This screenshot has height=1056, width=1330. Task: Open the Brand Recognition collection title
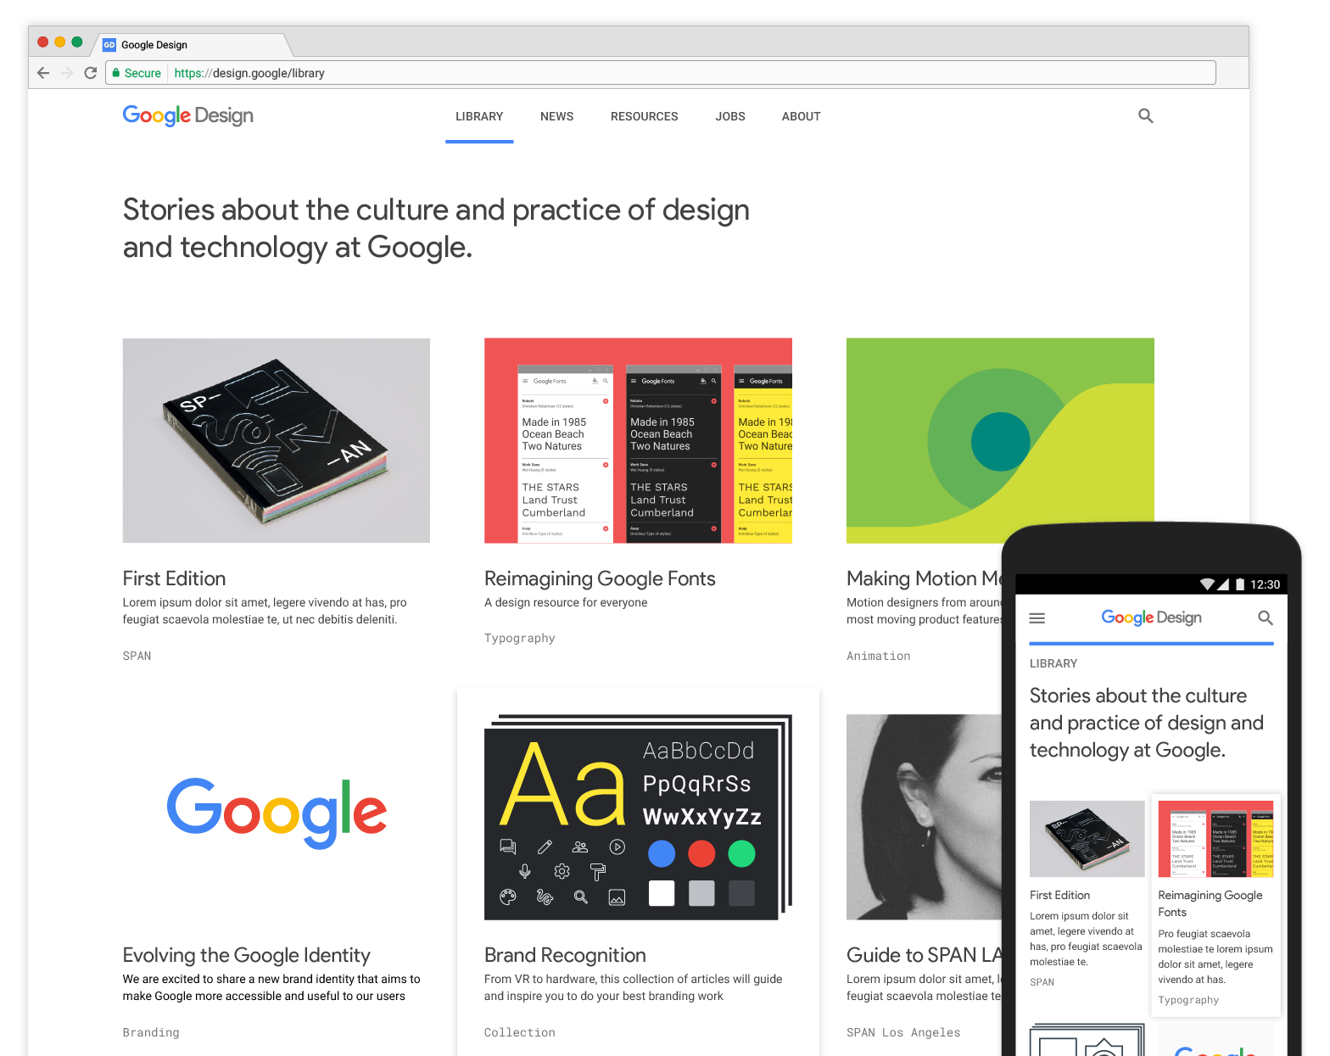pyautogui.click(x=565, y=955)
